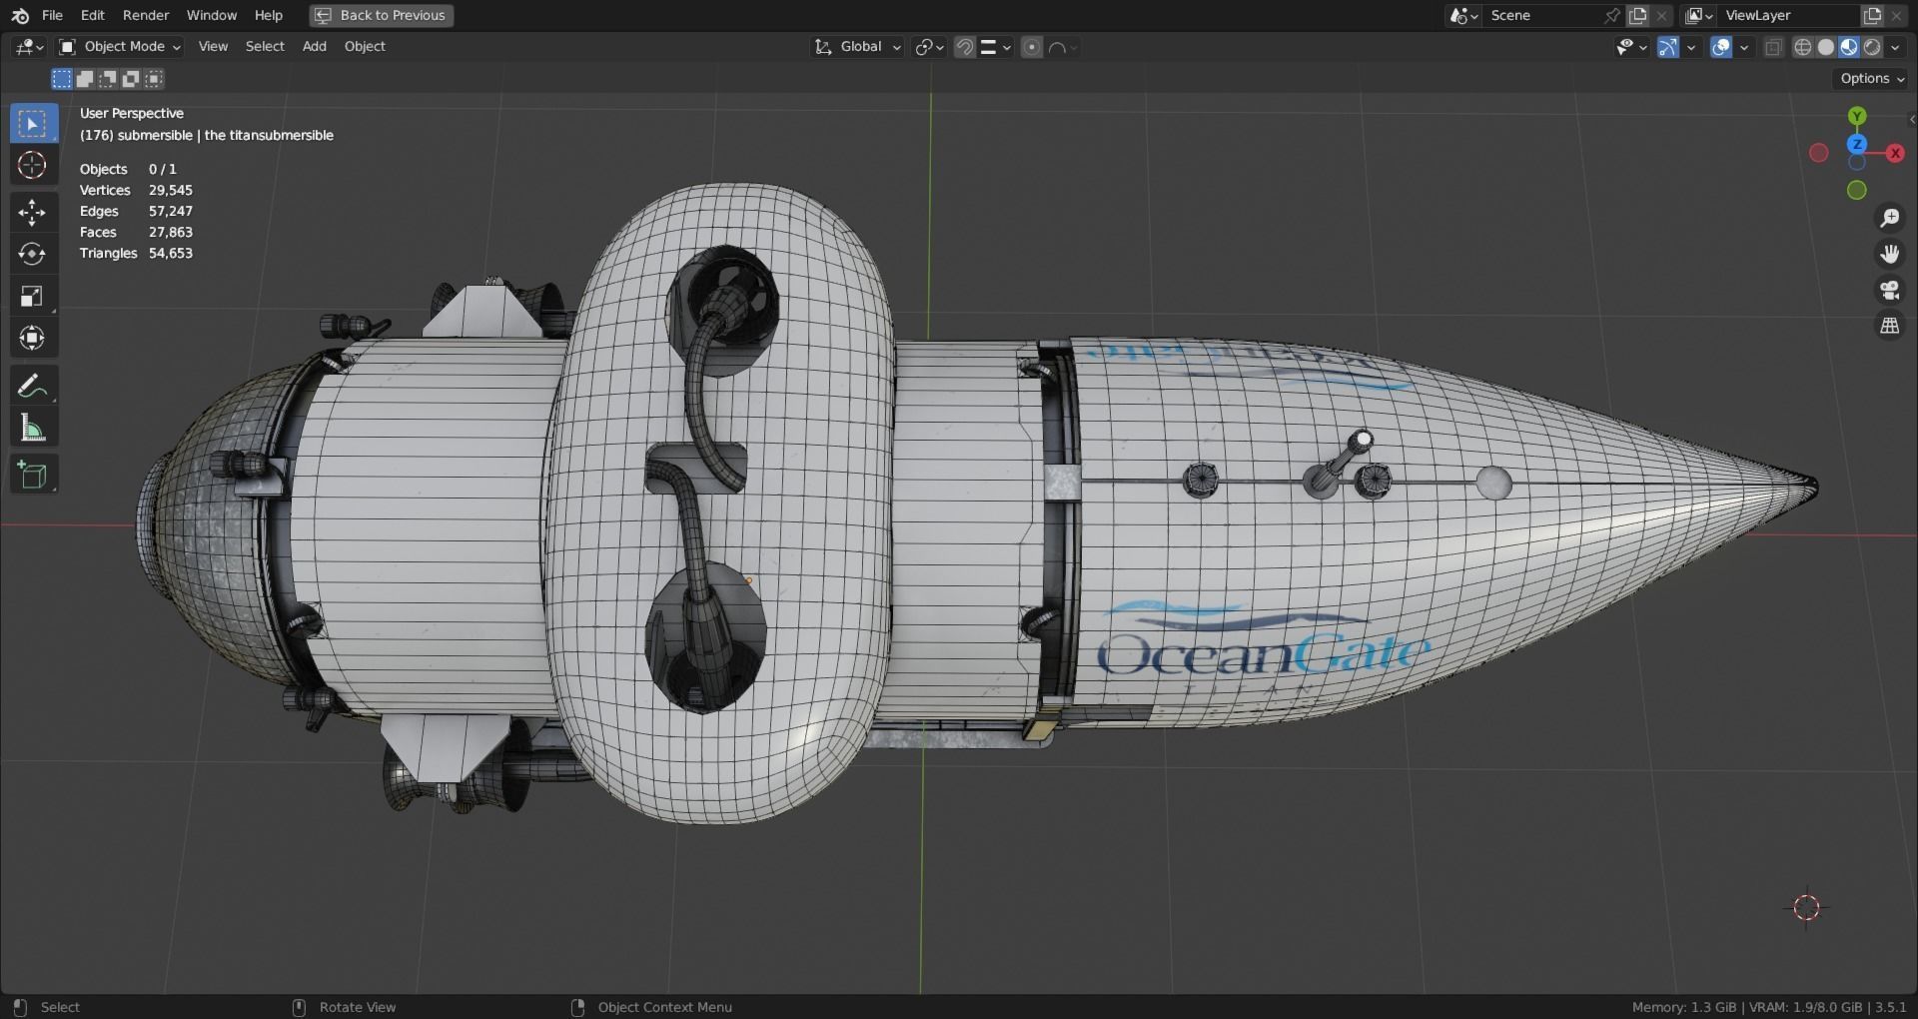Expand gizmo options dropdown arrow

[1691, 47]
